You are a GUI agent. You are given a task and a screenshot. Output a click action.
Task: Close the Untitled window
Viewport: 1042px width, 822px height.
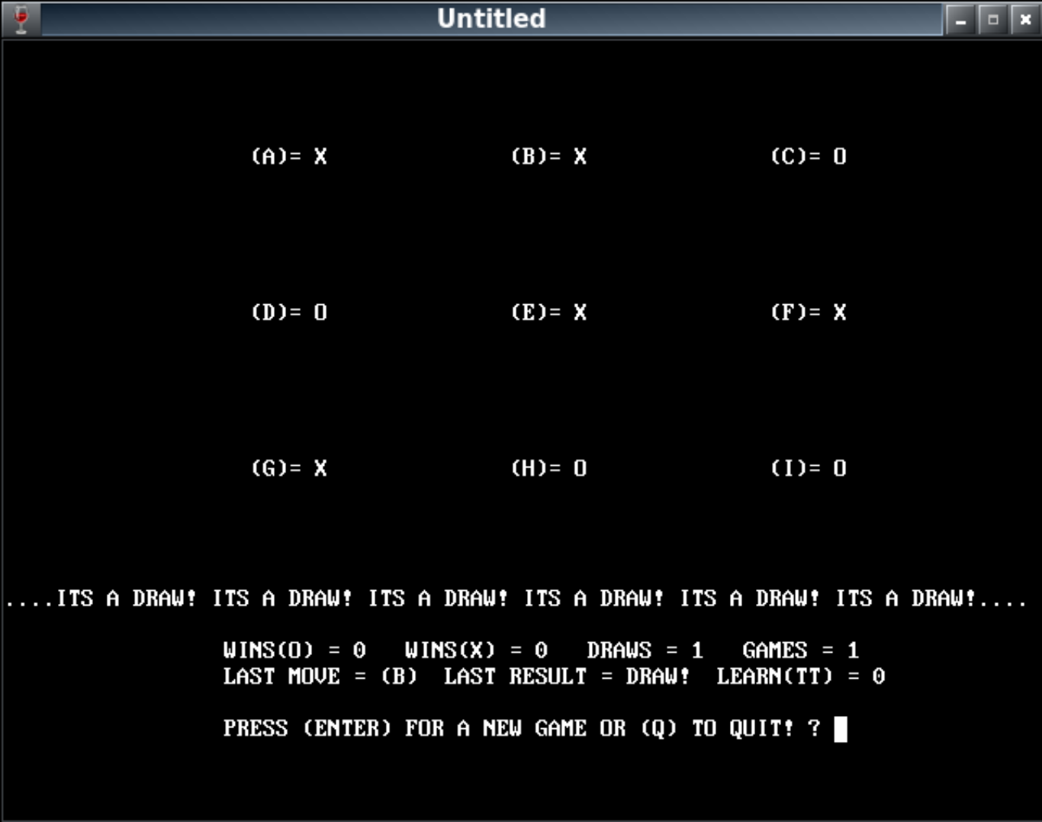click(1025, 20)
